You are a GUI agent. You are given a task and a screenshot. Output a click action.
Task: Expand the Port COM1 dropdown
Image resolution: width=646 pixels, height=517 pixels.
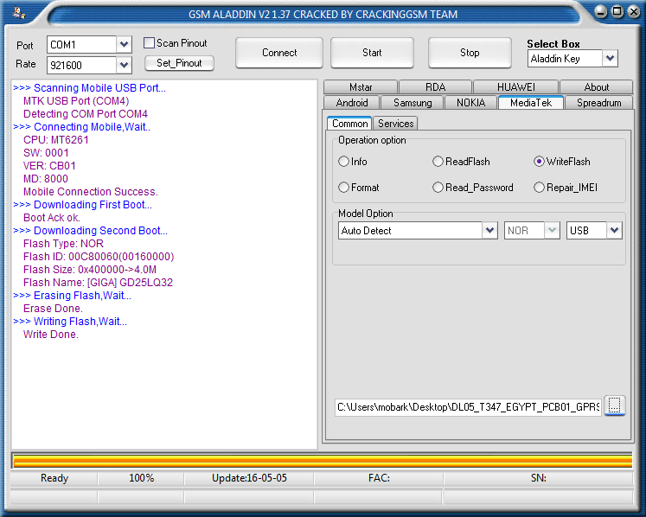(124, 44)
